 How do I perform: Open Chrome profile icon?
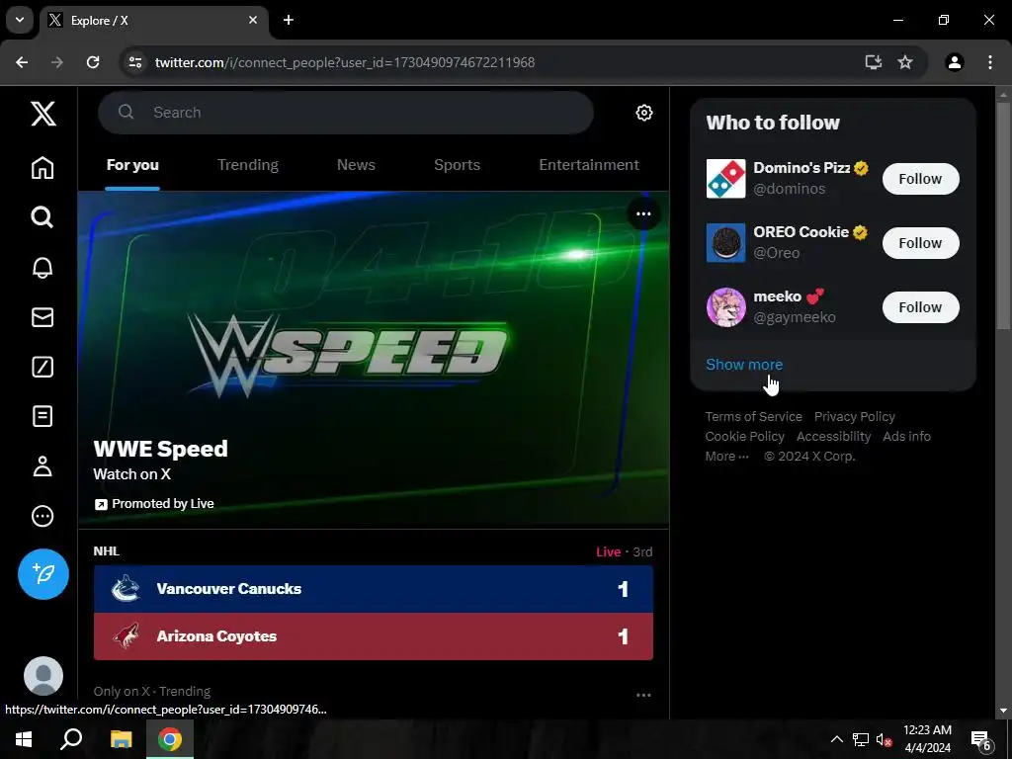pyautogui.click(x=955, y=62)
